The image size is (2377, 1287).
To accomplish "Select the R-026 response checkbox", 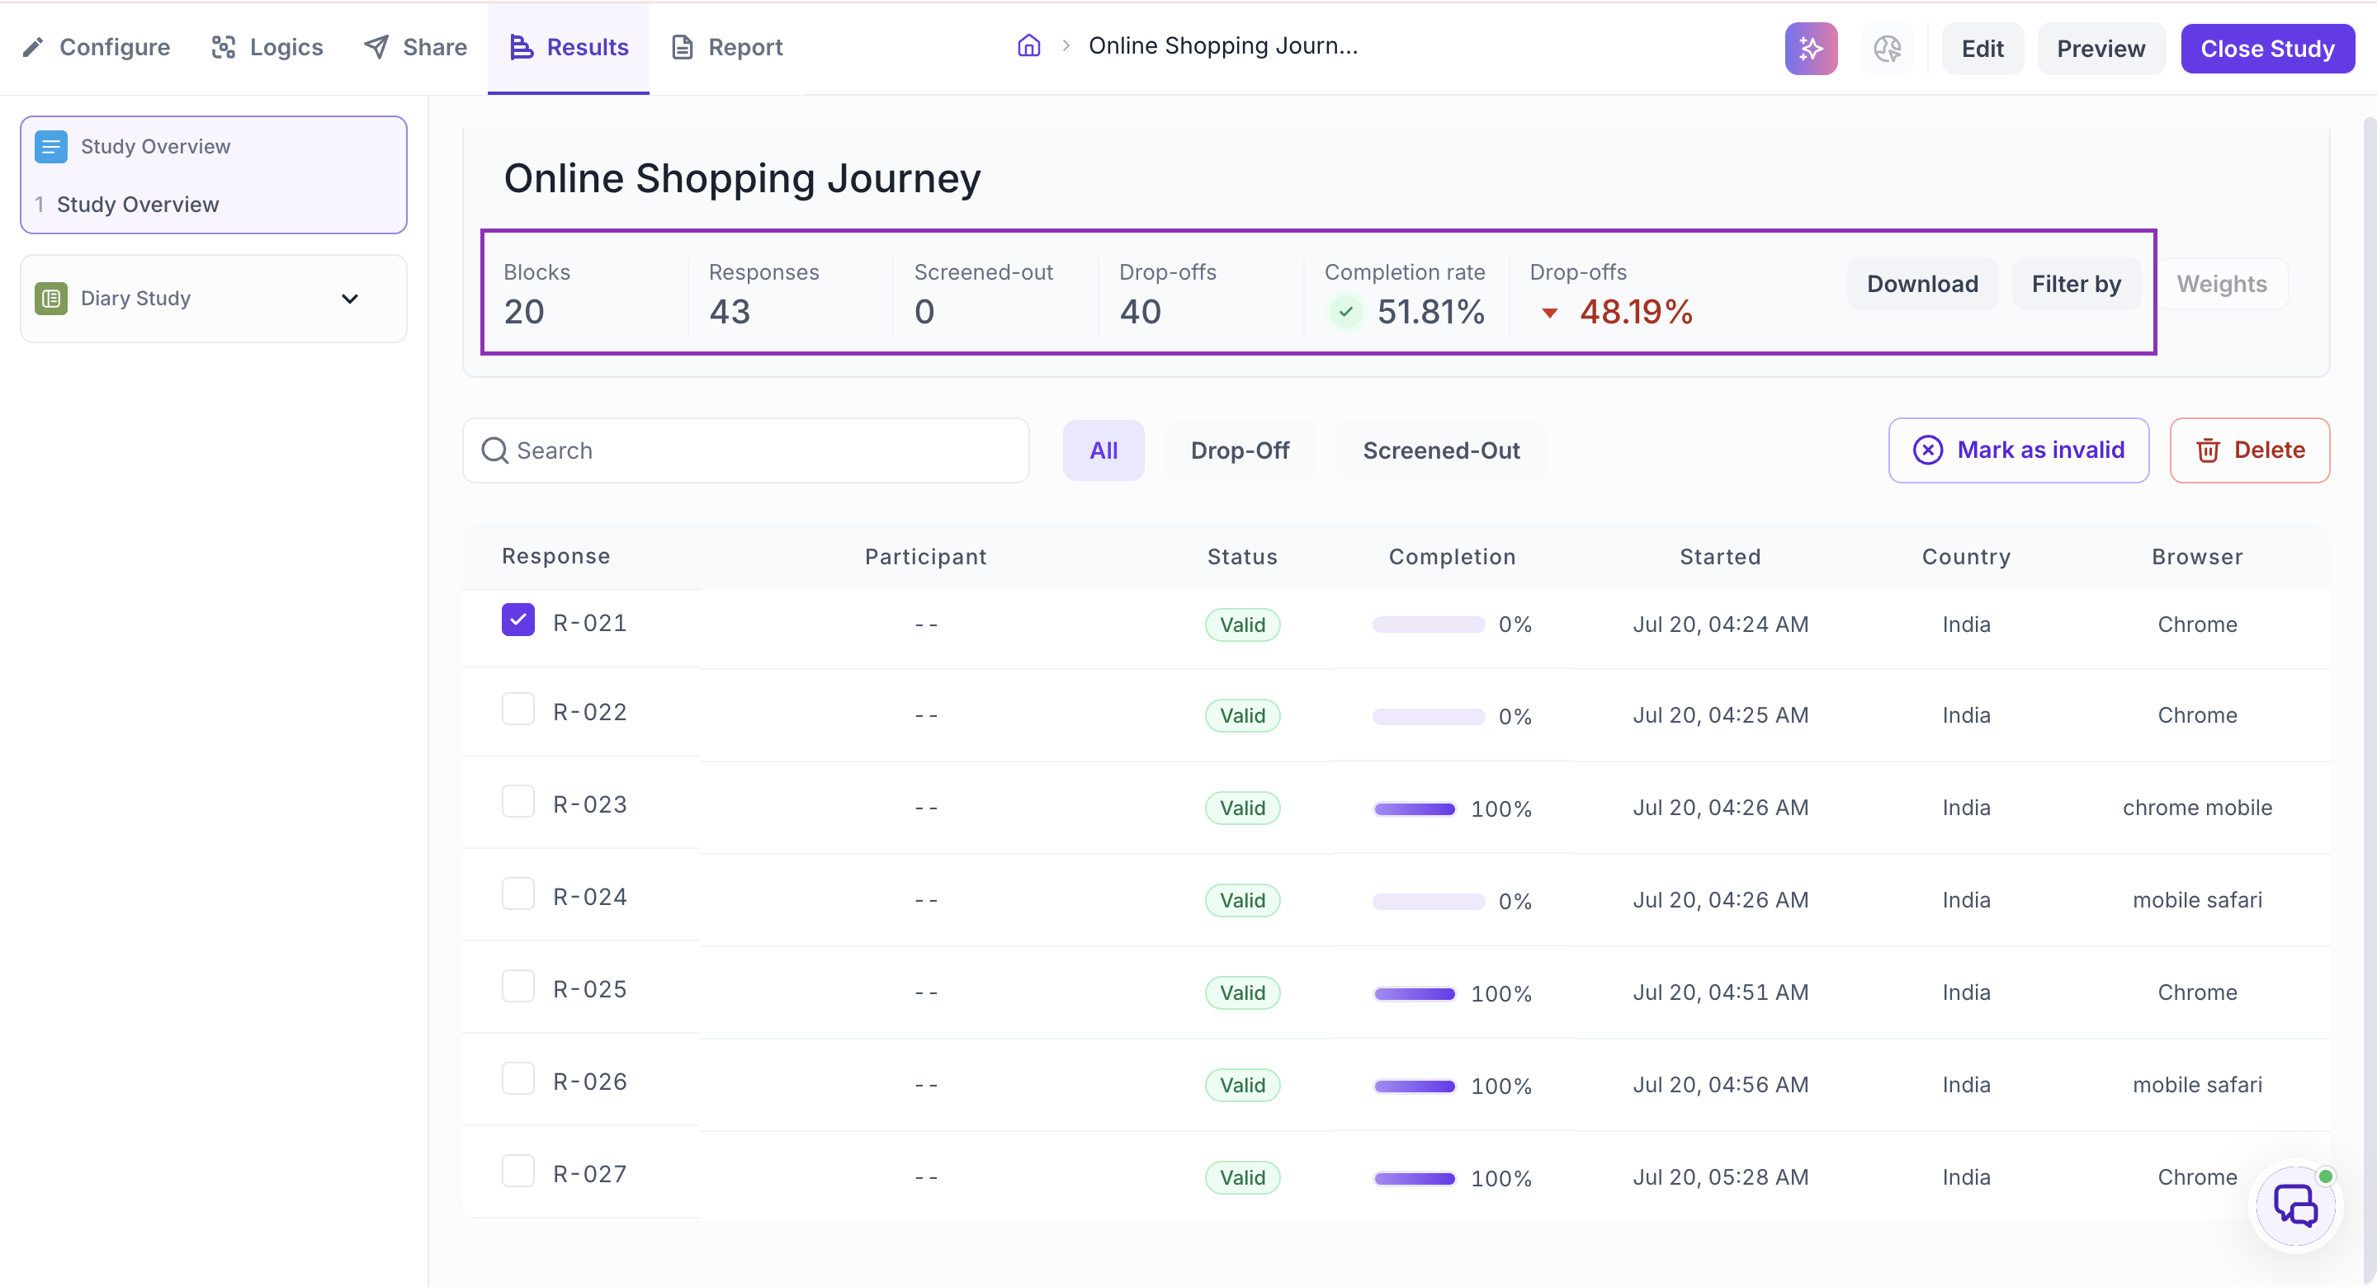I will [x=517, y=1078].
